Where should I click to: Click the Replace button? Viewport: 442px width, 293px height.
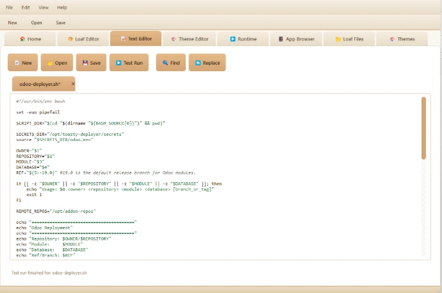pyautogui.click(x=207, y=63)
